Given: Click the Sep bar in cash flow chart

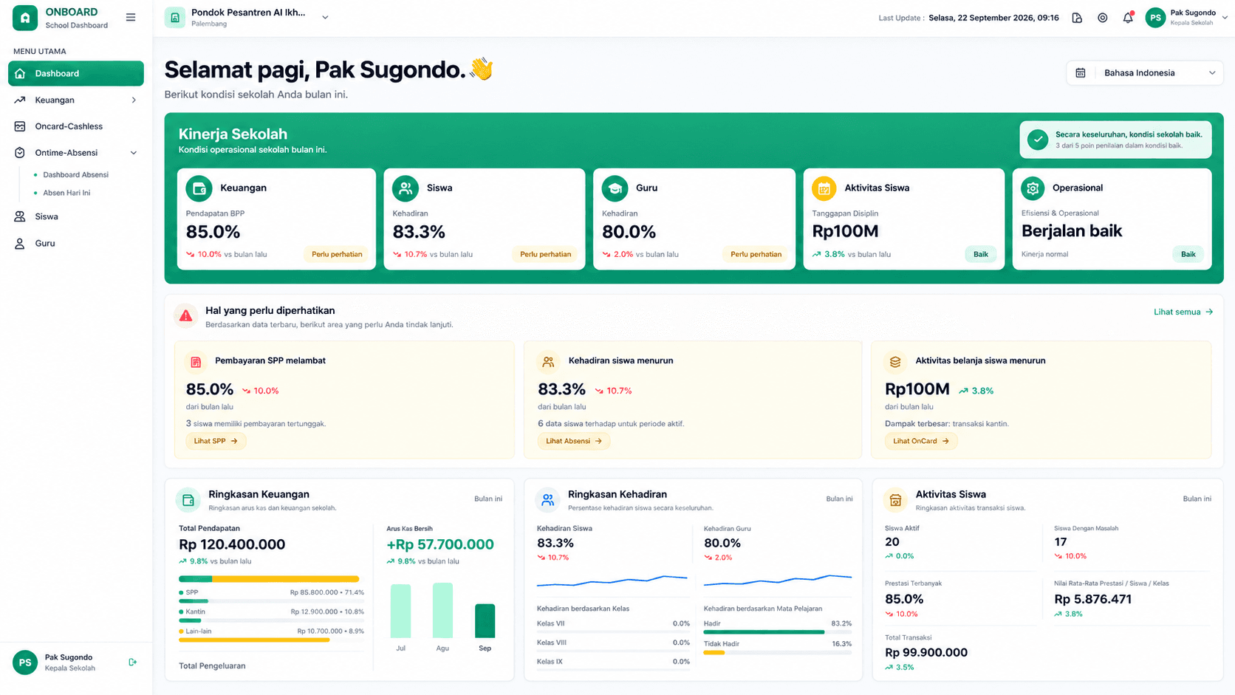Looking at the screenshot, I should (485, 621).
